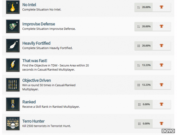Viewport: 177px width, 135px height.
Task: Click the Improvise Defense money stack icon
Action: pos(13,26)
